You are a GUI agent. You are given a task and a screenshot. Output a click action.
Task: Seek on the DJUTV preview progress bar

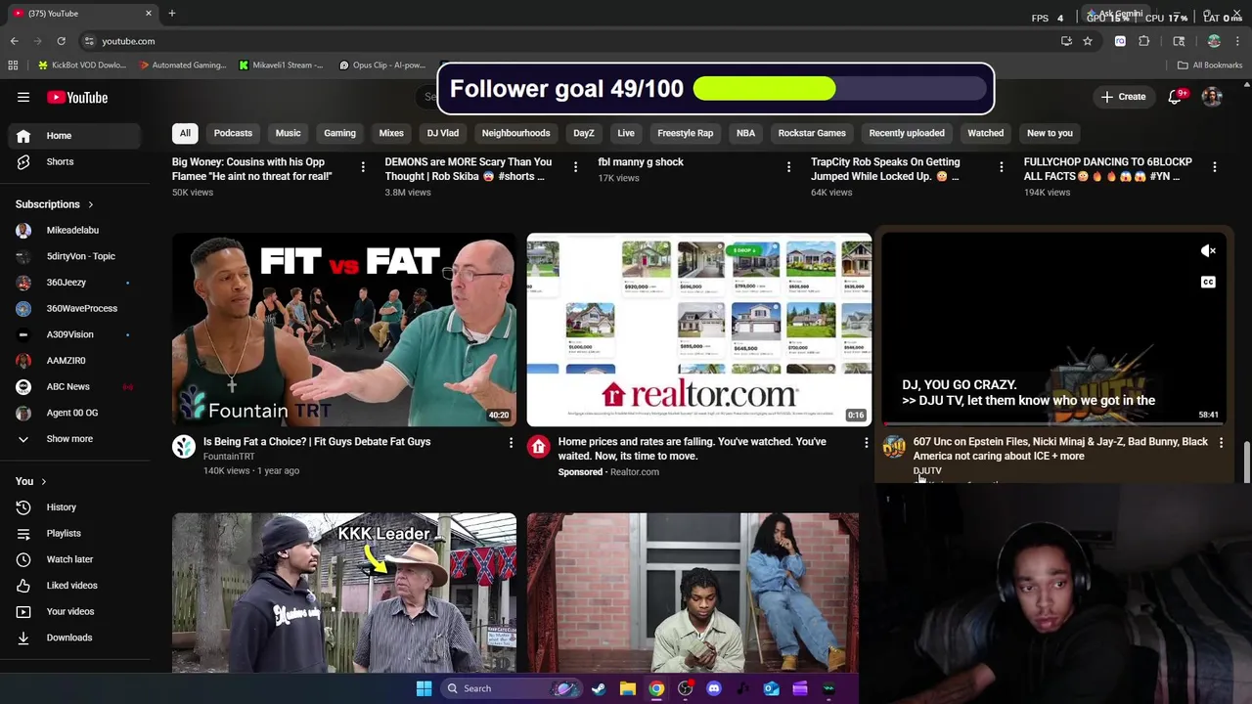1053,424
